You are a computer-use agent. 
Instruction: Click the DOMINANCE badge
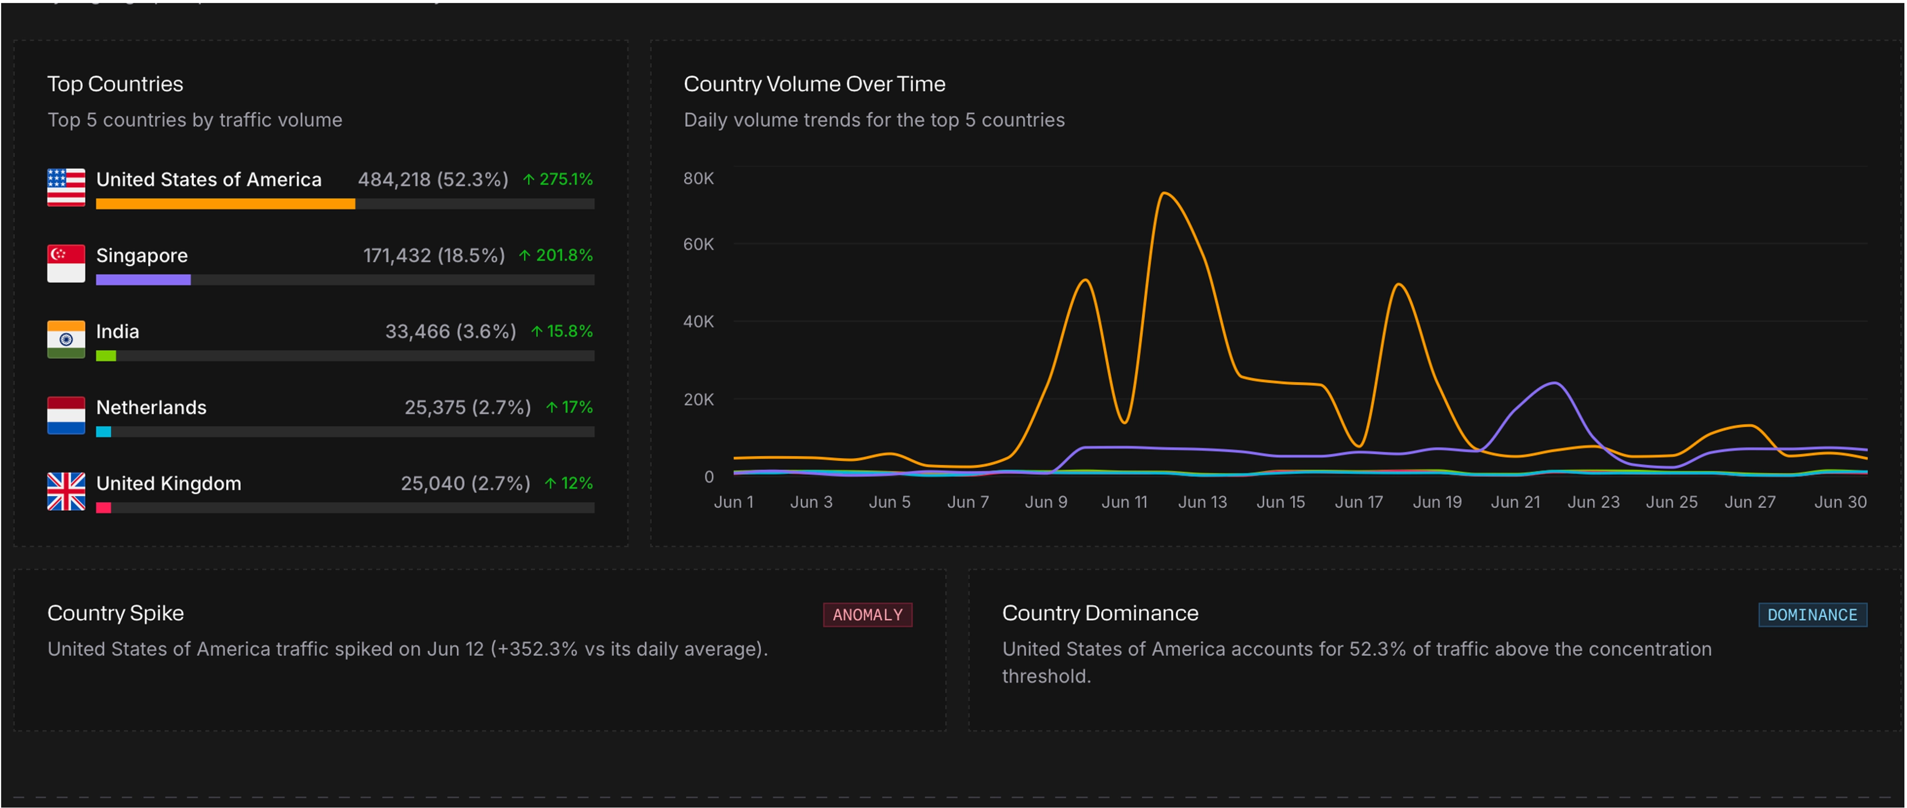click(1812, 615)
